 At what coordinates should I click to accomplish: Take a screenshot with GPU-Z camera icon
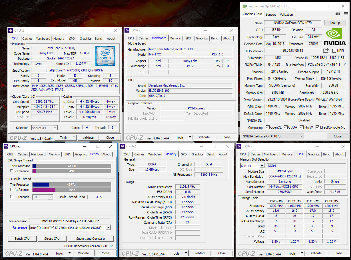(x=338, y=14)
